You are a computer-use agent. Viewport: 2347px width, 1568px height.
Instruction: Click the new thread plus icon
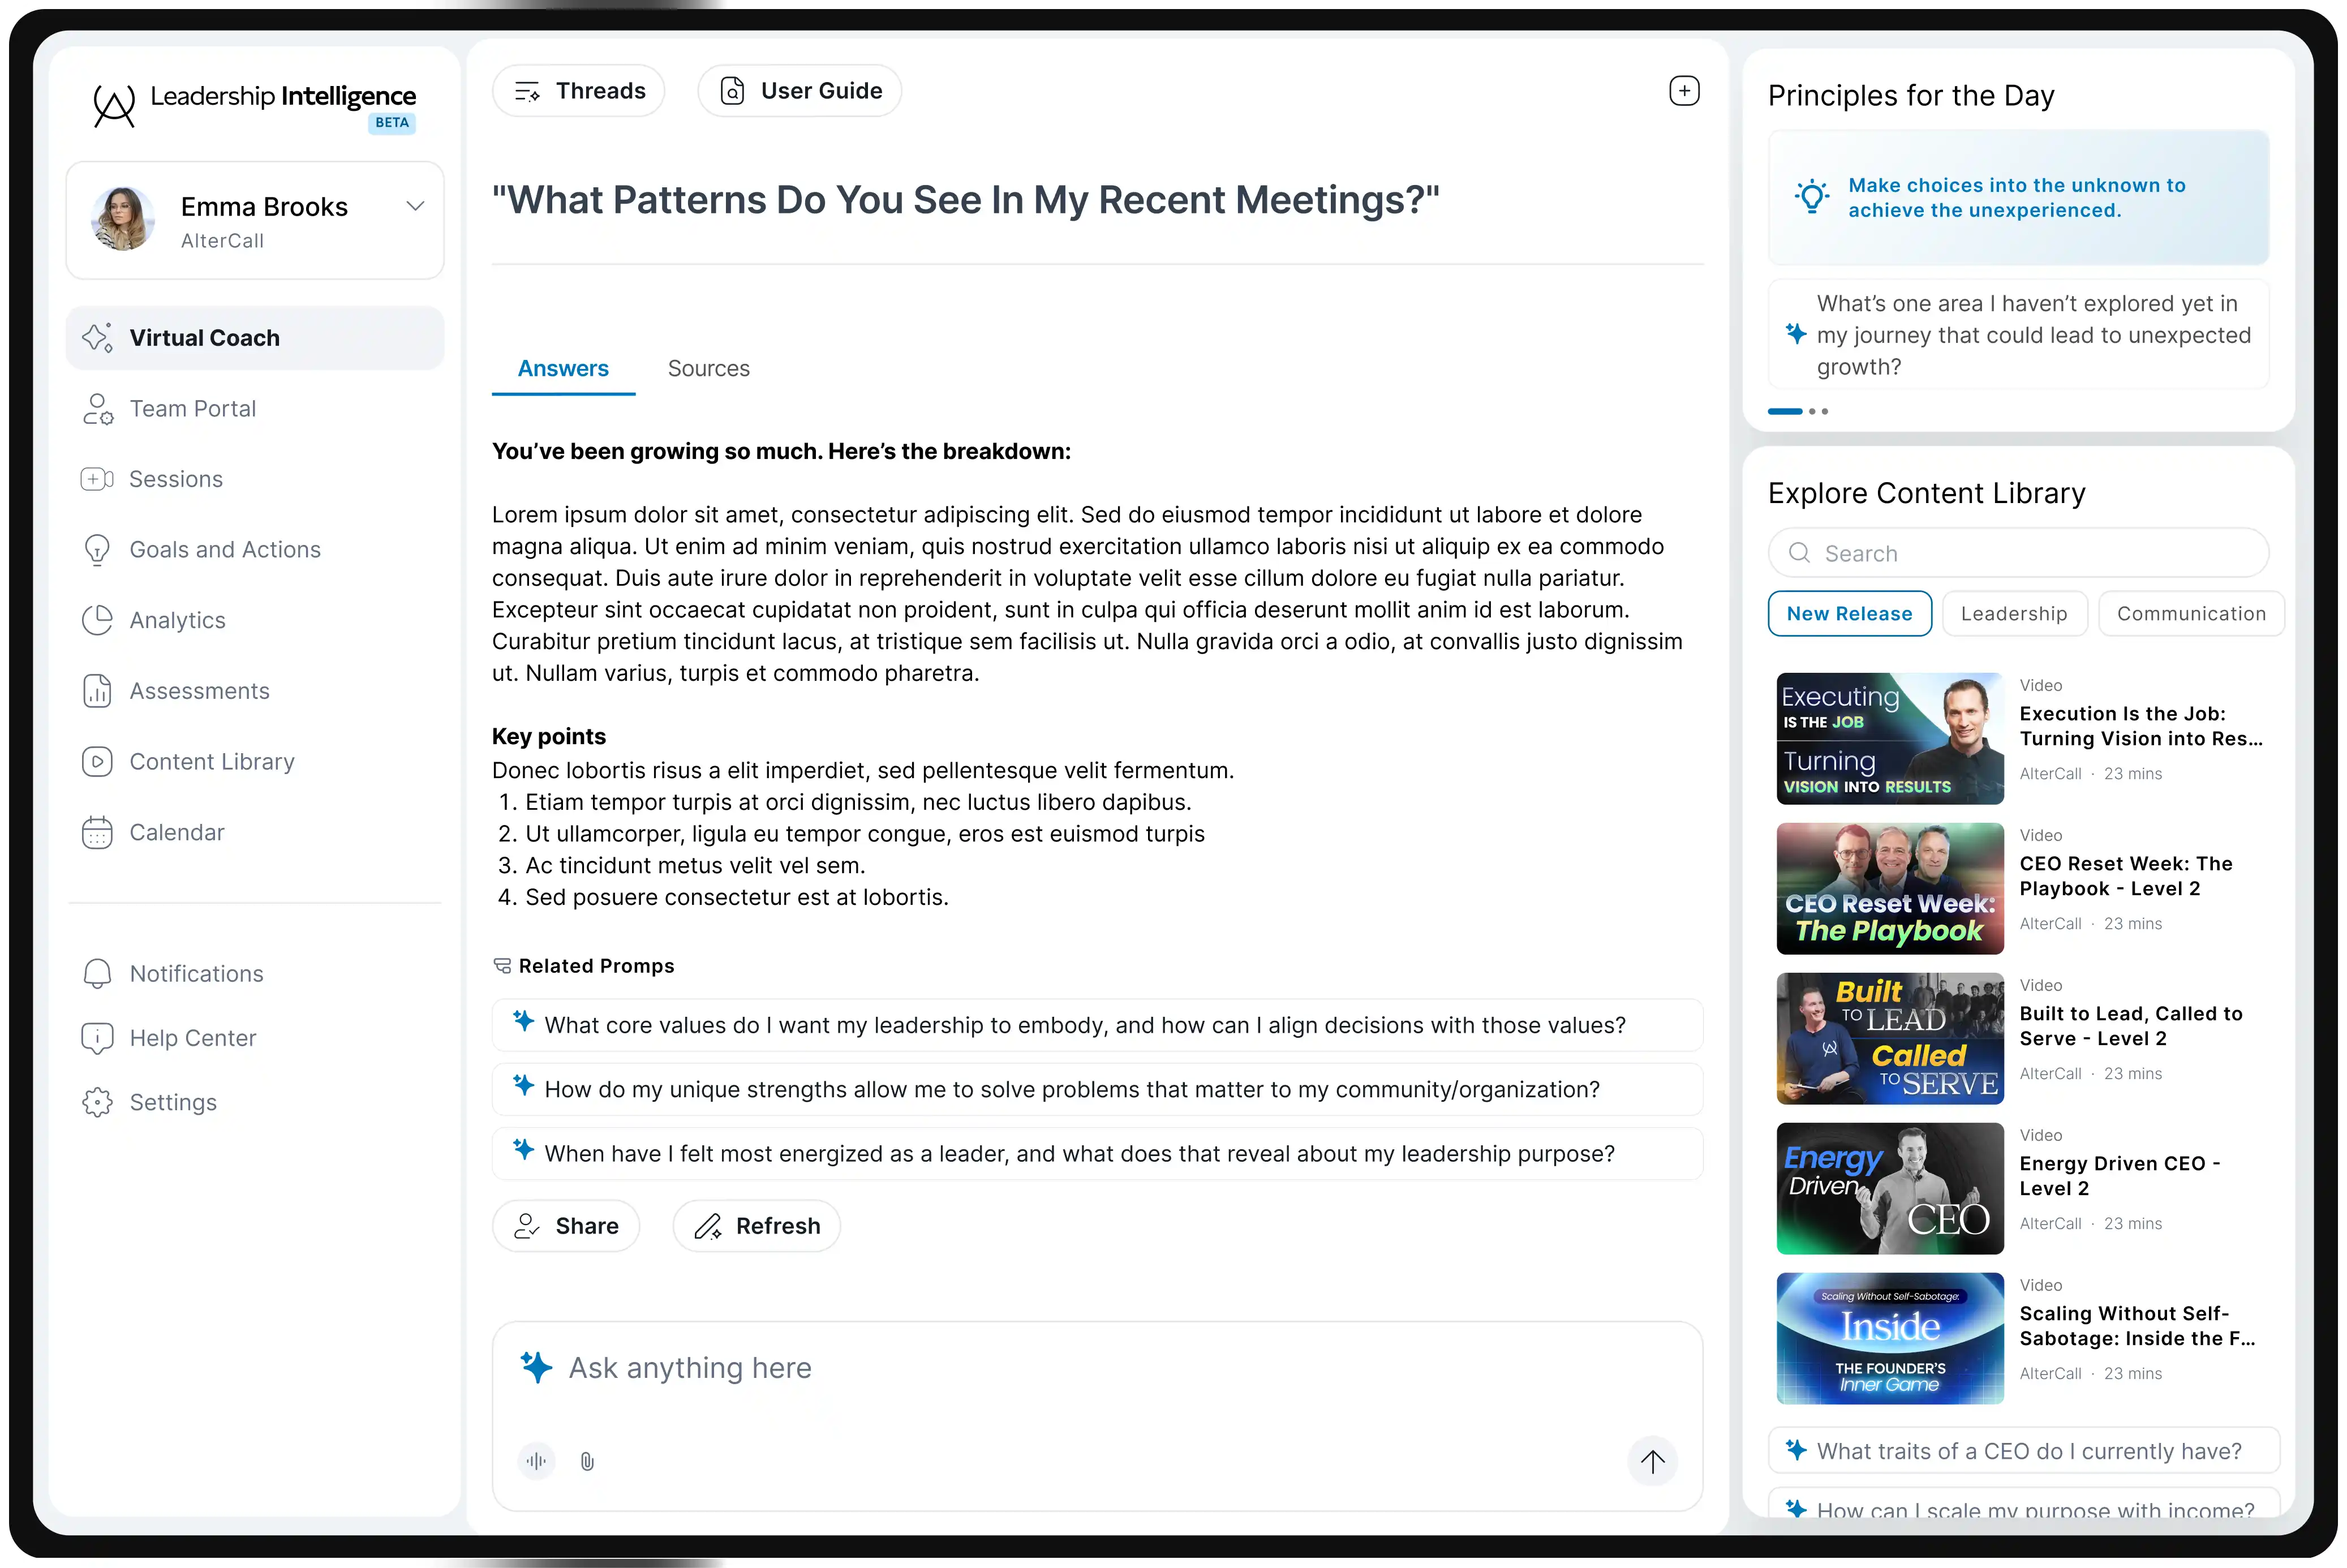tap(1684, 91)
